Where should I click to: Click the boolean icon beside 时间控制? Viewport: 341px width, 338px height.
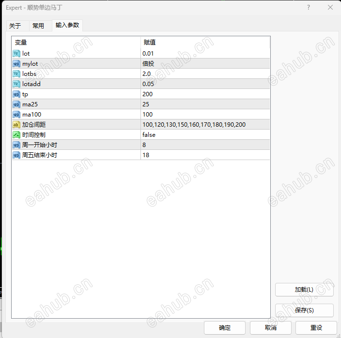click(16, 135)
